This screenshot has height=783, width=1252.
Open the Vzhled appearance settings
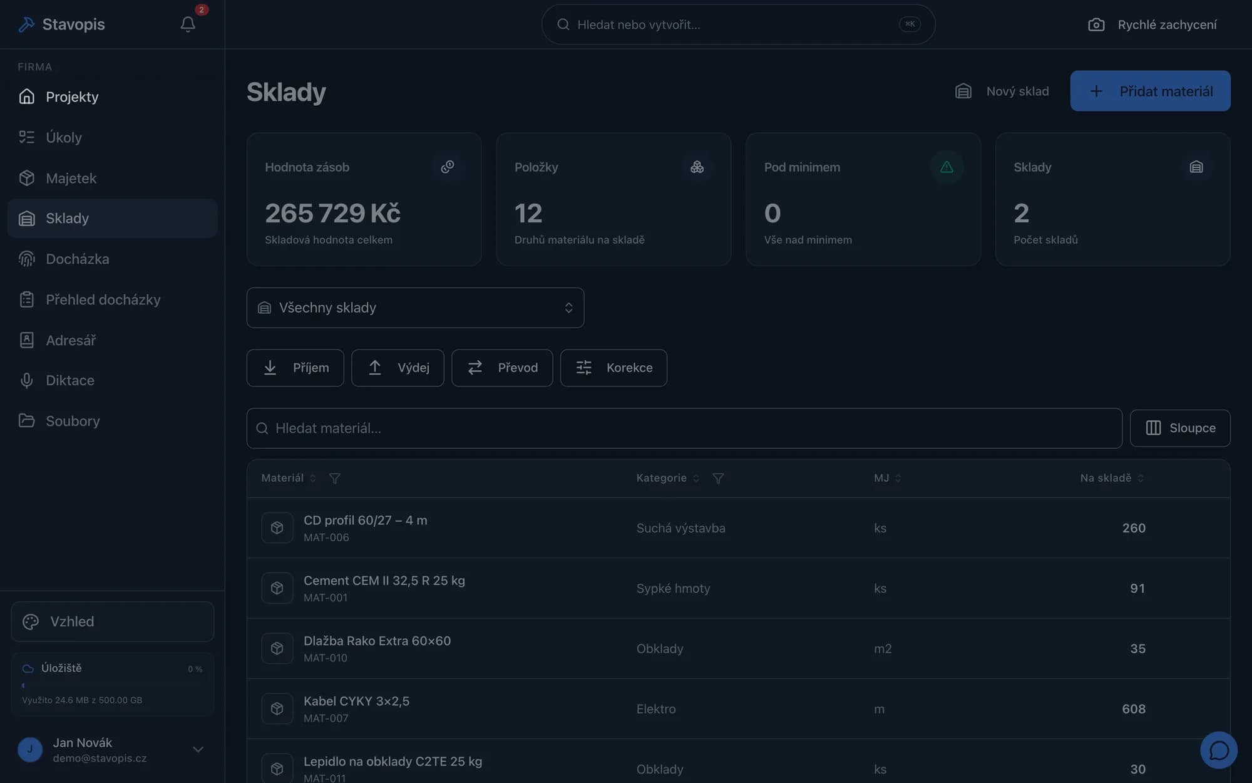pyautogui.click(x=113, y=621)
